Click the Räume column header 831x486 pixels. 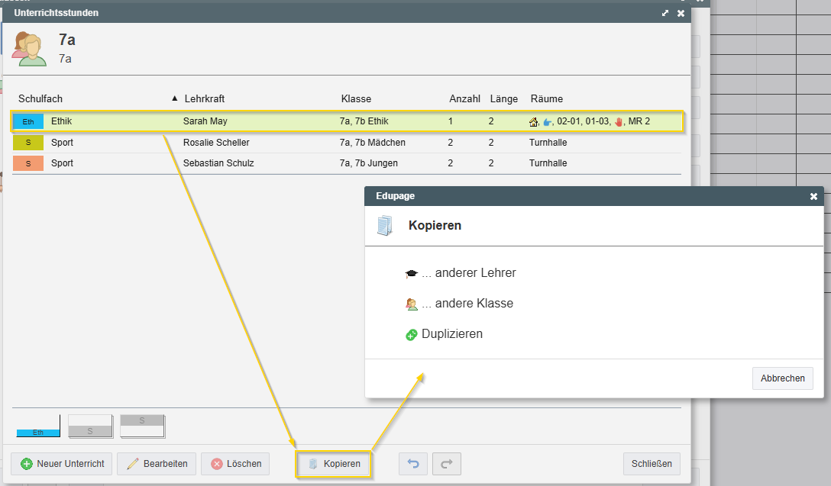coord(546,99)
